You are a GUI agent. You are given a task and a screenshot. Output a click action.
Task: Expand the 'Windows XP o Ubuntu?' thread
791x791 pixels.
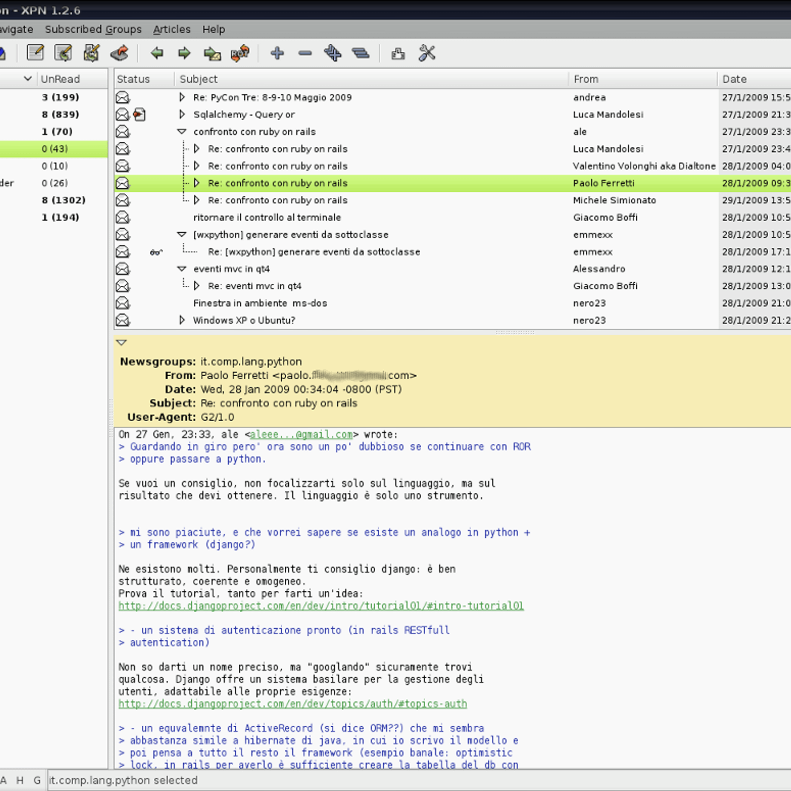[x=182, y=320]
